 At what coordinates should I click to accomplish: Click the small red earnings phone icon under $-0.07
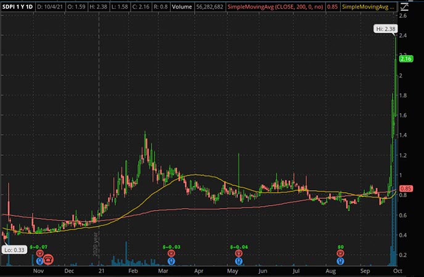[x=39, y=253]
